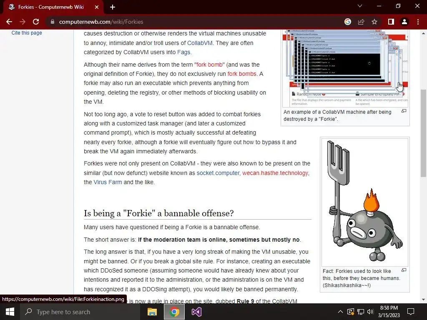Open the security tray icon

coord(351,312)
